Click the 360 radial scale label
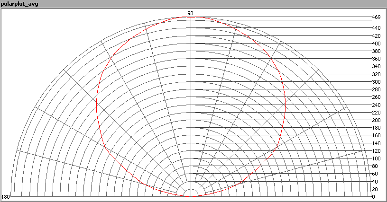 pyautogui.click(x=376, y=59)
